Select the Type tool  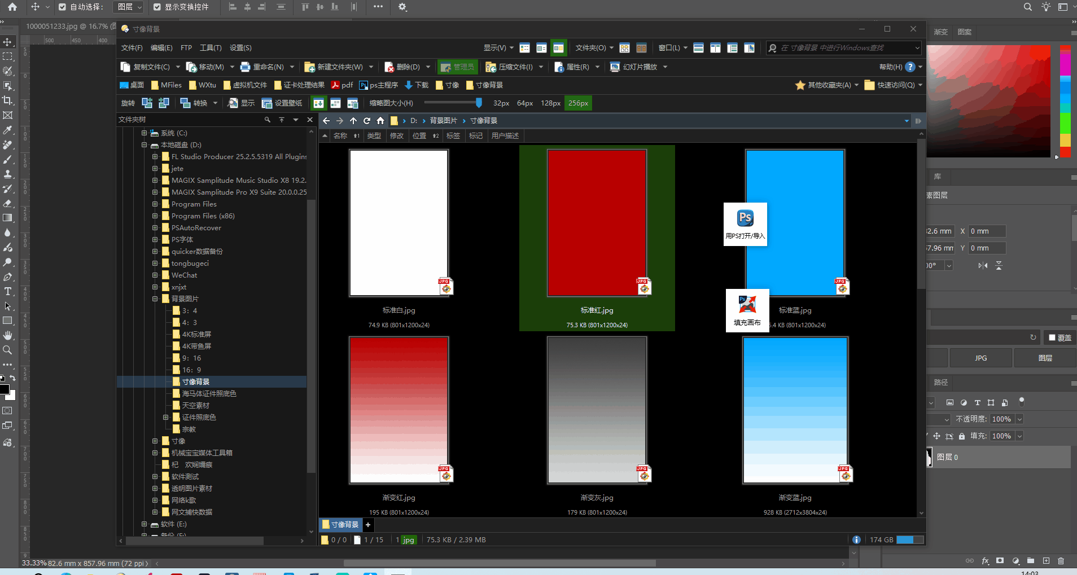pos(8,292)
